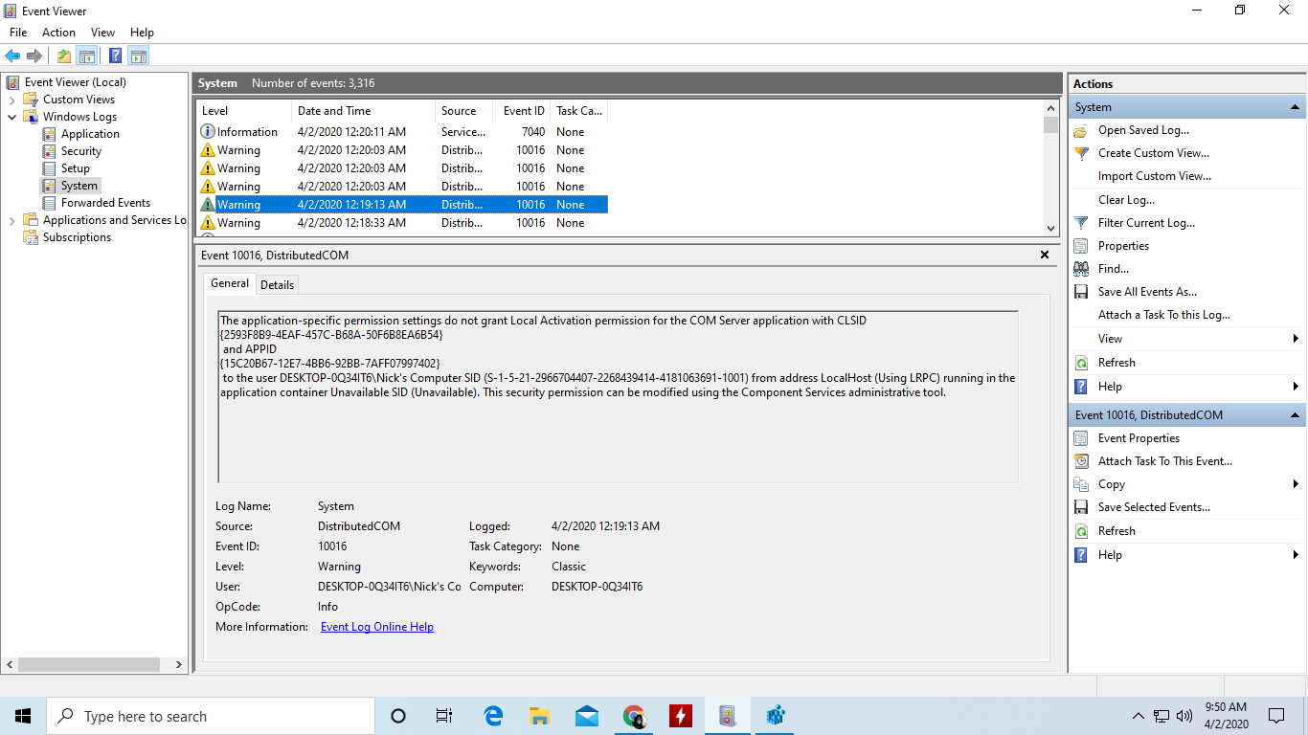Viewport: 1308px width, 735px height.
Task: Click the Forward arrow toolbar icon
Action: tap(34, 56)
